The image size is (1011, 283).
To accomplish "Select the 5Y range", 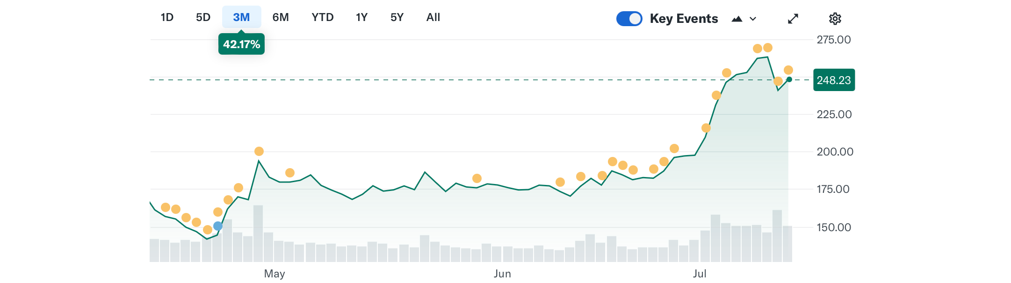I will [x=397, y=17].
